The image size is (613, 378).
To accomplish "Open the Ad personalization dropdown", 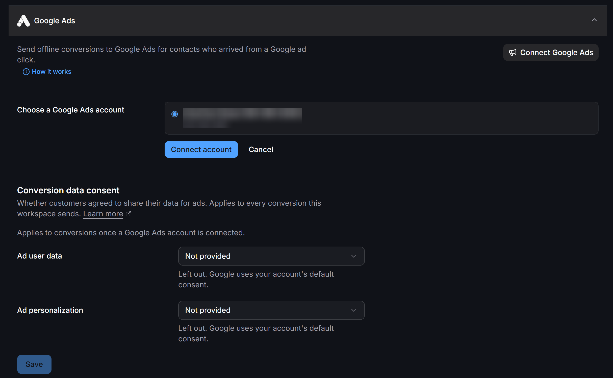I will [x=271, y=310].
